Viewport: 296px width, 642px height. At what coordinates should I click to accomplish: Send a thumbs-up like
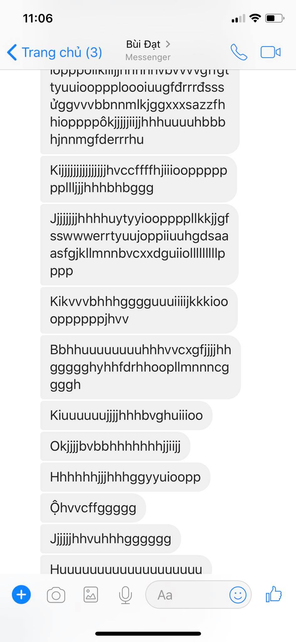pos(274,594)
